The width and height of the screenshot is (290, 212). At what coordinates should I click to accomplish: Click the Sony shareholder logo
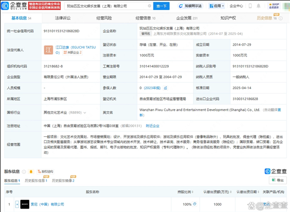pyautogui.click(x=25, y=204)
